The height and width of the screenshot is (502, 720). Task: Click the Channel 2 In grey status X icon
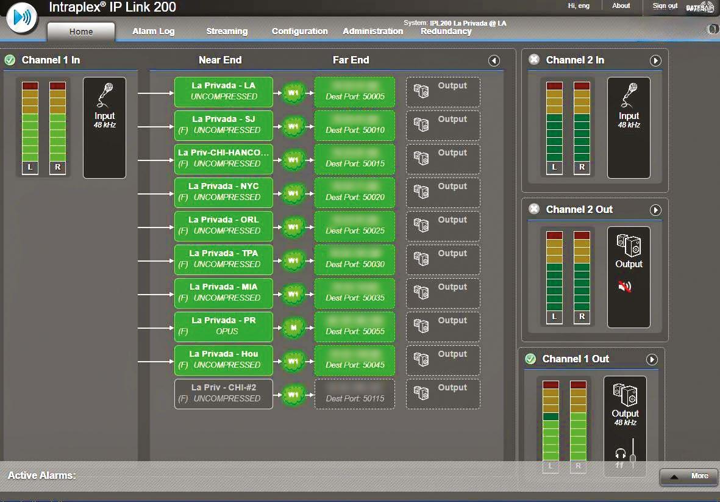(534, 60)
